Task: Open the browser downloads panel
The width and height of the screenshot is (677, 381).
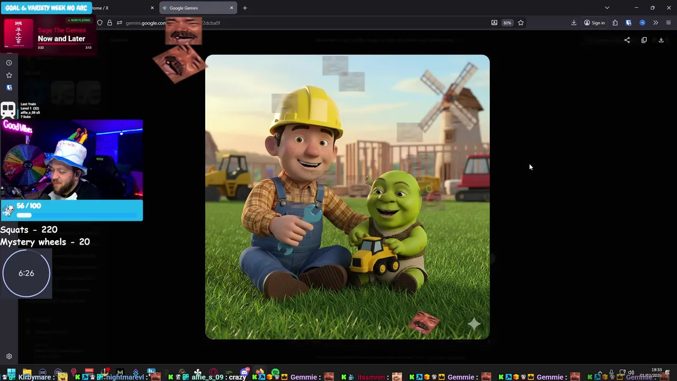Action: click(x=573, y=23)
